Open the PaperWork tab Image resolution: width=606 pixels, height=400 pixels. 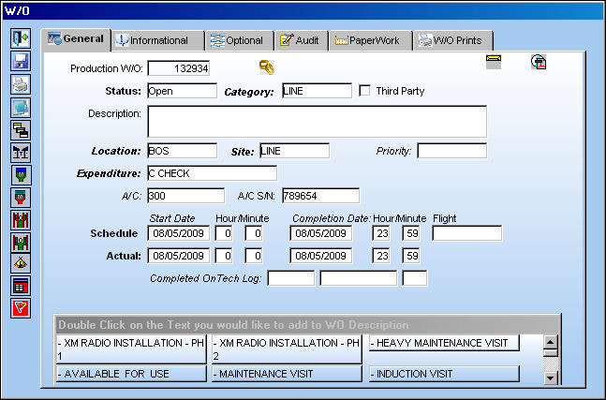[x=370, y=40]
